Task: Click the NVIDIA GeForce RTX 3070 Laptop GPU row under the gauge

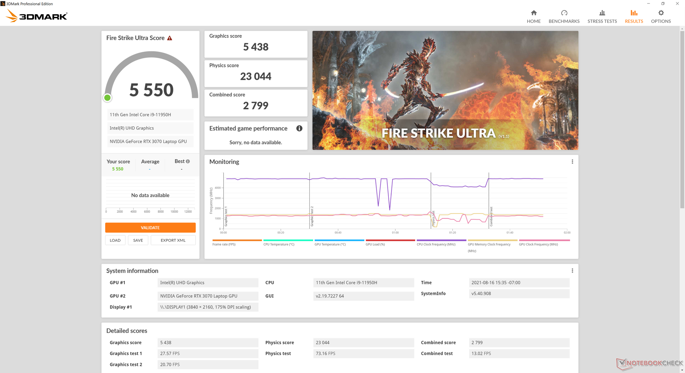Action: [x=150, y=141]
